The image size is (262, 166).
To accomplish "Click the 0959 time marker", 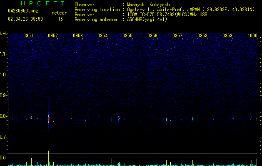I will tap(227, 36).
